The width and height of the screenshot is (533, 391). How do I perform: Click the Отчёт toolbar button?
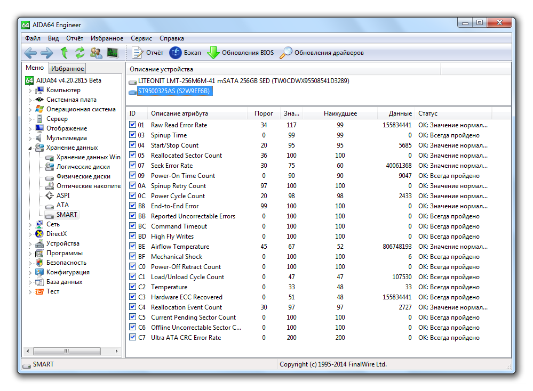(148, 53)
